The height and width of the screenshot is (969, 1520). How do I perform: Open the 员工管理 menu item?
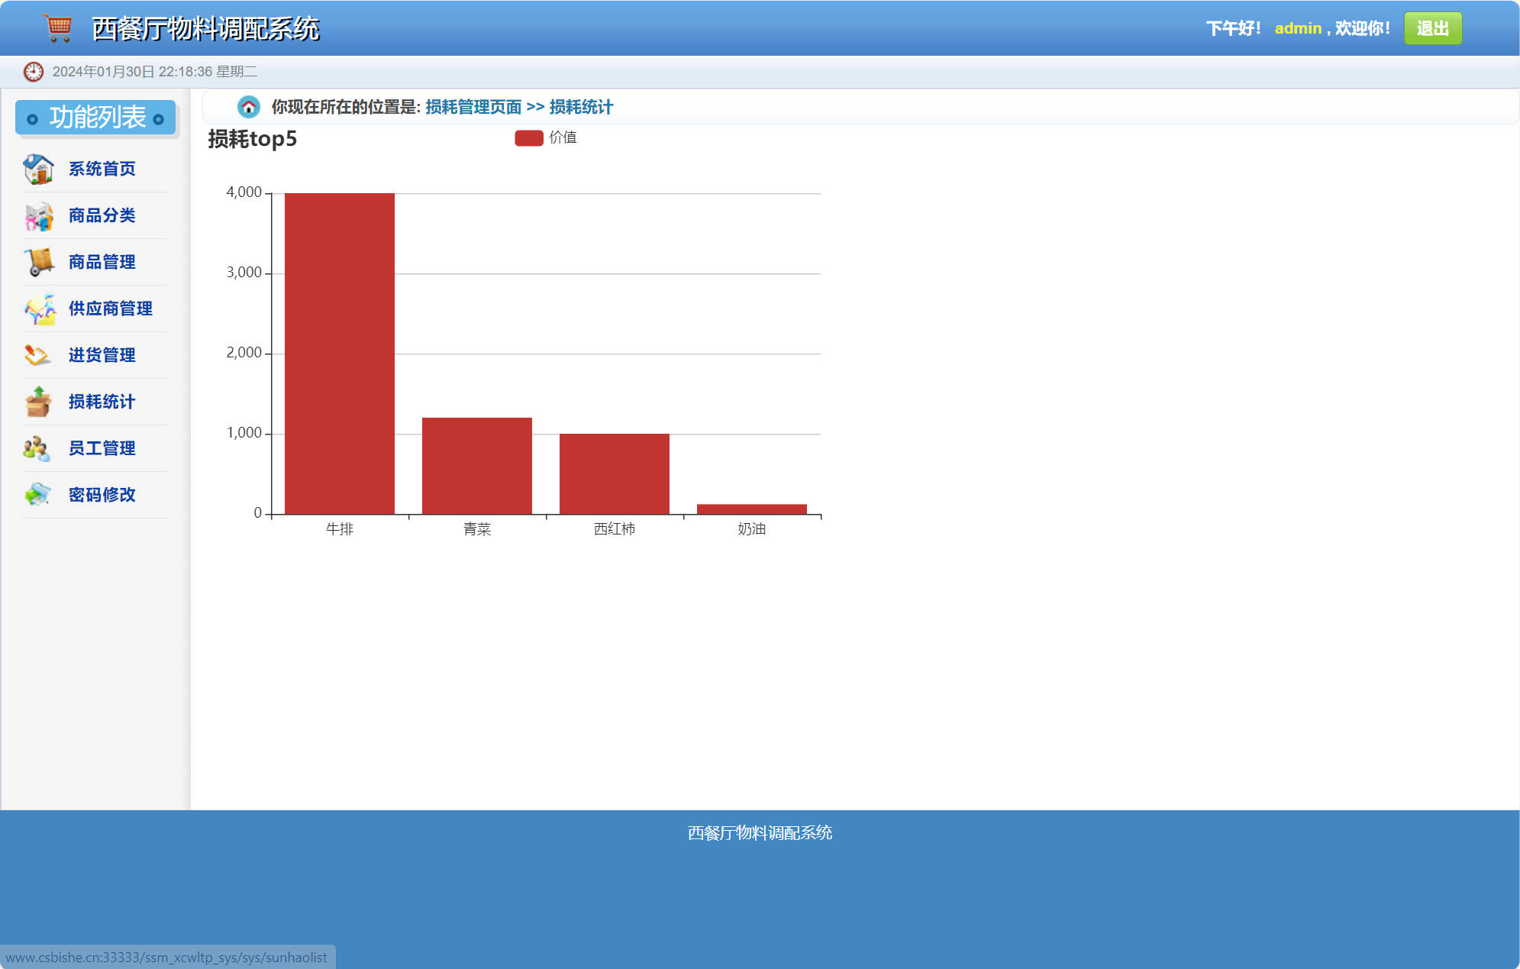click(102, 448)
